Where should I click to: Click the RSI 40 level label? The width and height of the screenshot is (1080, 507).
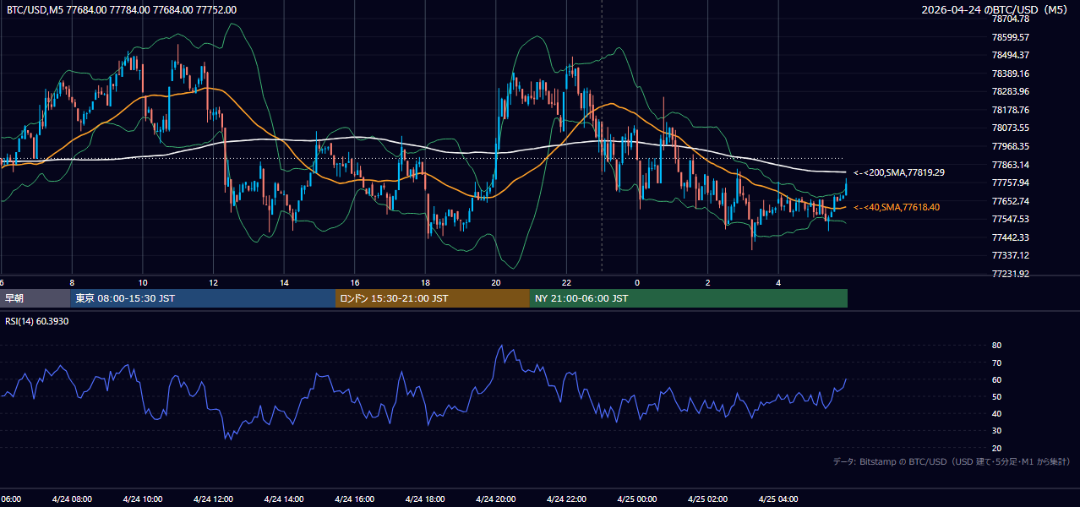pyautogui.click(x=996, y=413)
